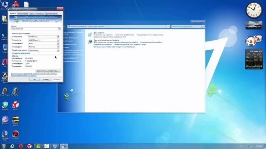
Task: Click the weather gadget on the desktop
Action: (x=254, y=25)
